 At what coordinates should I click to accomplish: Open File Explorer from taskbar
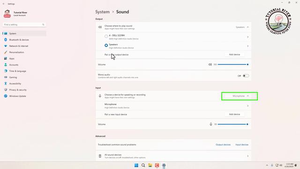coord(150,165)
